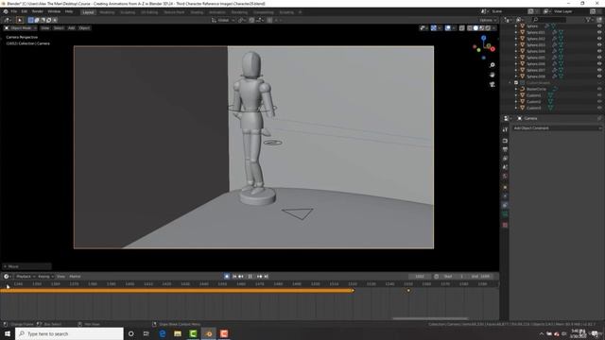Expand the BezierCircle outliner row
Image resolution: width=605 pixels, height=340 pixels.
coord(516,89)
